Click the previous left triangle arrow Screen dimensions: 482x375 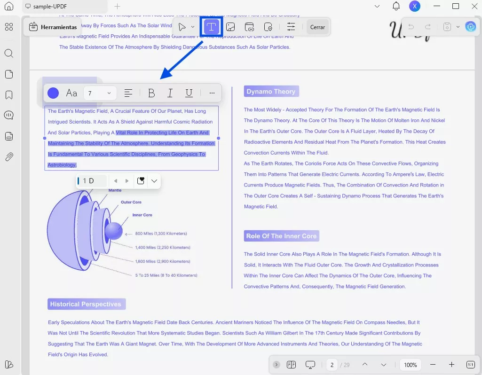coord(116,181)
